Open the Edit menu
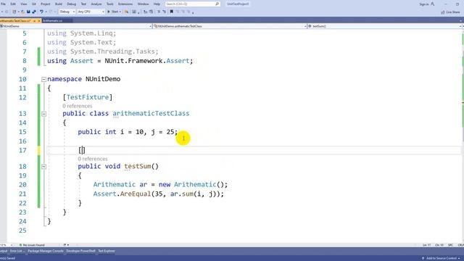 click(13, 4)
